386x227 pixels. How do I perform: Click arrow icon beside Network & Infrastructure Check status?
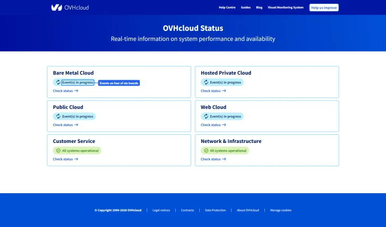coord(224,159)
